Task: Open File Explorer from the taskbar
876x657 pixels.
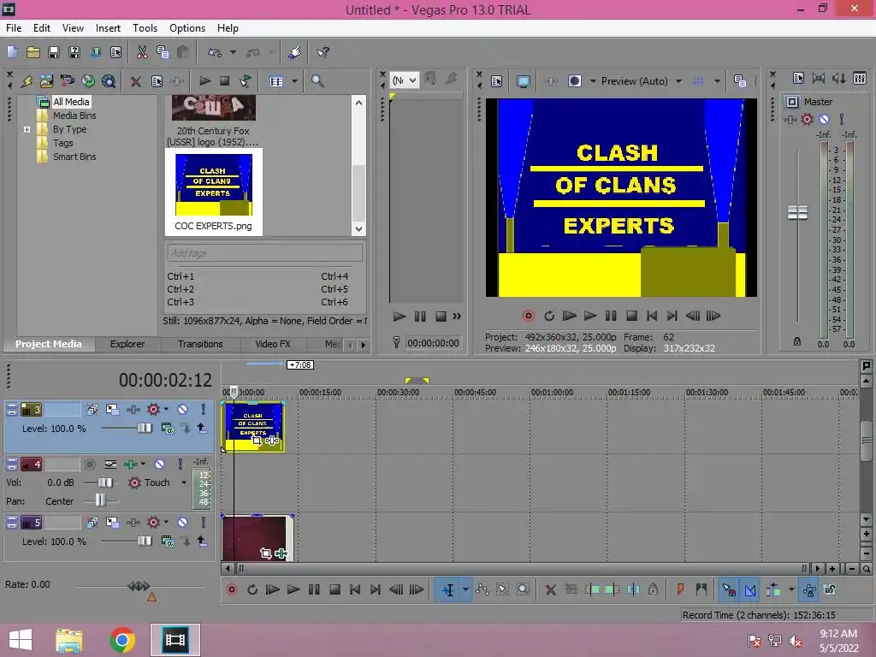Action: (69, 640)
